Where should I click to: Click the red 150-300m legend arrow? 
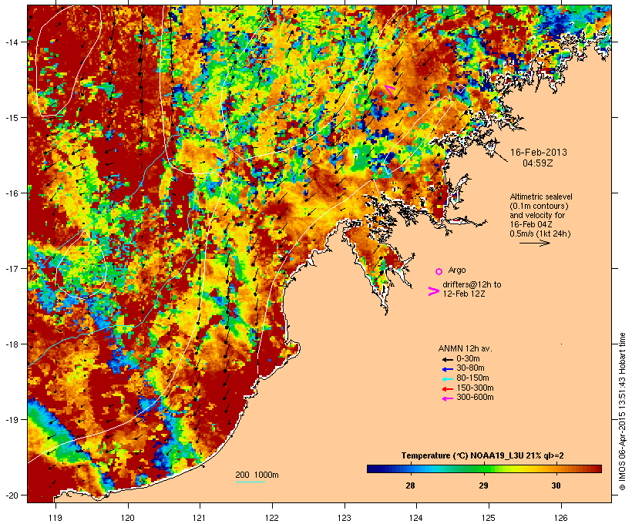(447, 388)
